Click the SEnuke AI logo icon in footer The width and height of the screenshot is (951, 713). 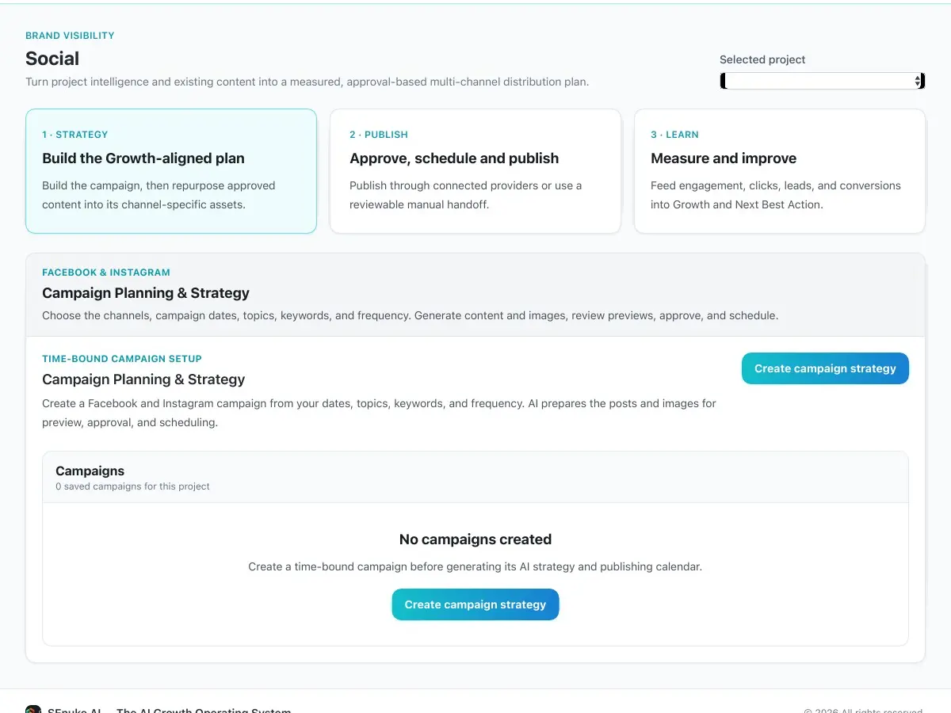[33, 710]
